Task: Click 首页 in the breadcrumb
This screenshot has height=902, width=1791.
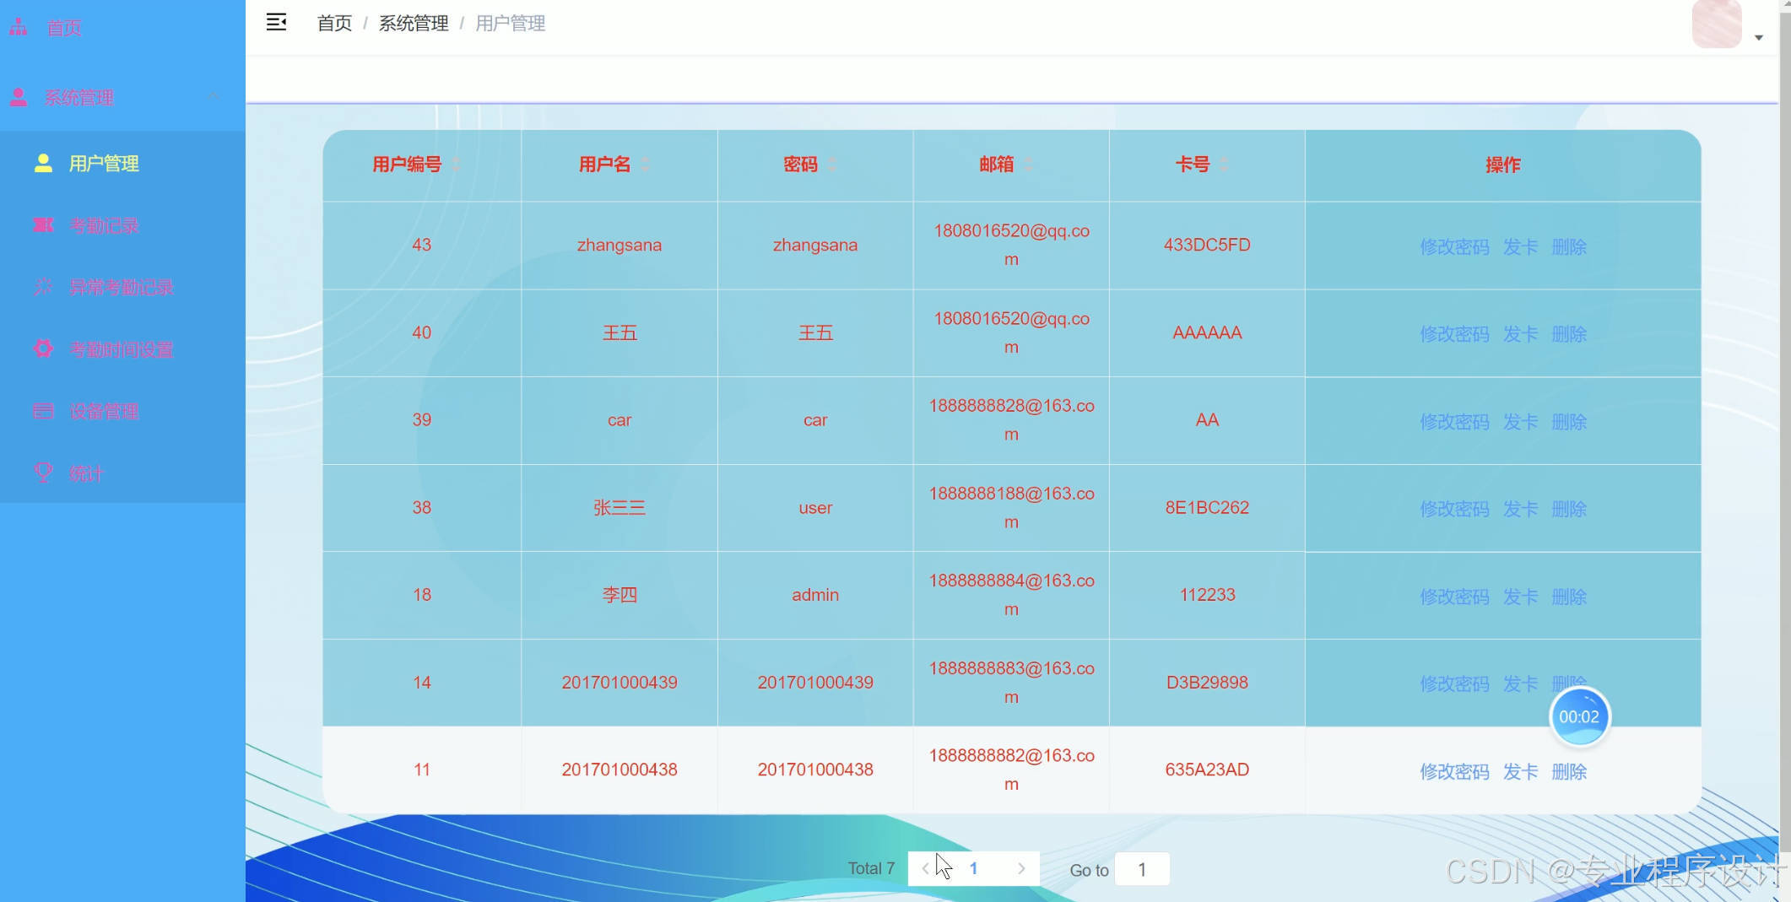Action: point(334,24)
